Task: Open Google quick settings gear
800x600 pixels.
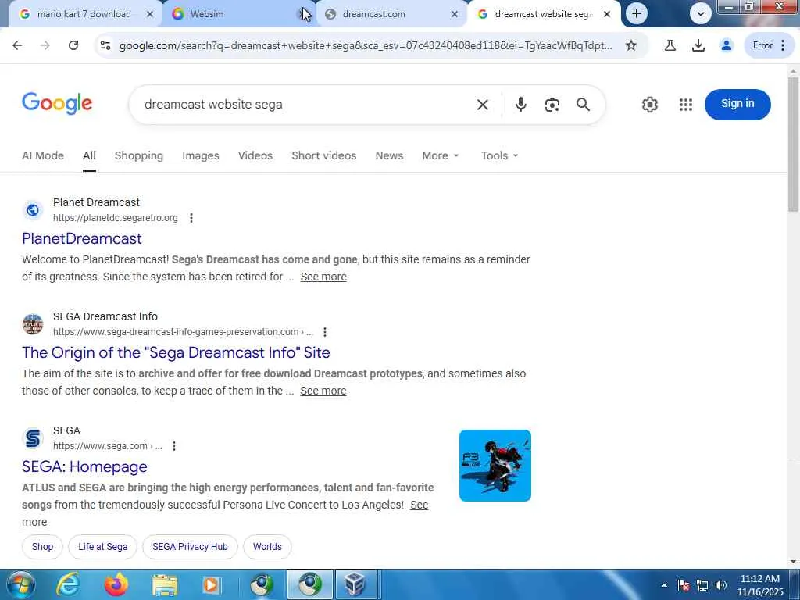Action: point(649,105)
